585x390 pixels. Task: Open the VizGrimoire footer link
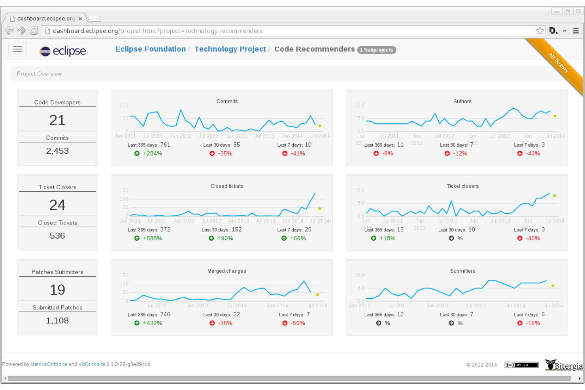pyautogui.click(x=92, y=364)
